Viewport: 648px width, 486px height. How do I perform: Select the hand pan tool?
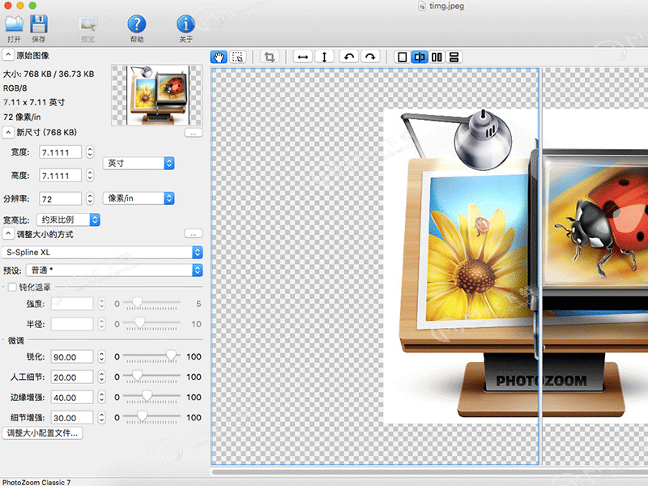pyautogui.click(x=219, y=57)
